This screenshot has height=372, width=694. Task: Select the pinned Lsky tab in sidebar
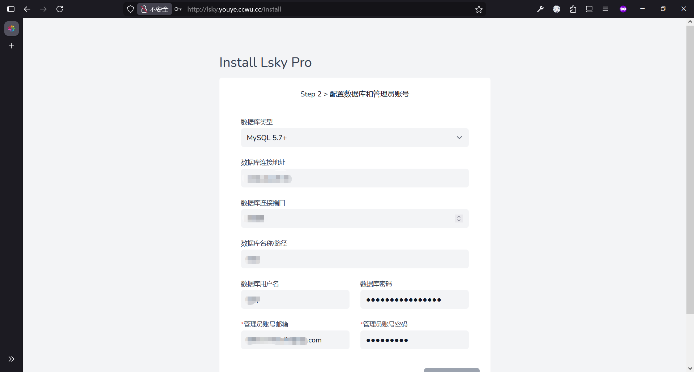click(x=12, y=29)
